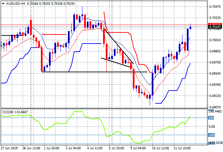Select the long black horizontal support line
This screenshot has height=152, width=223.
[x=94, y=72]
